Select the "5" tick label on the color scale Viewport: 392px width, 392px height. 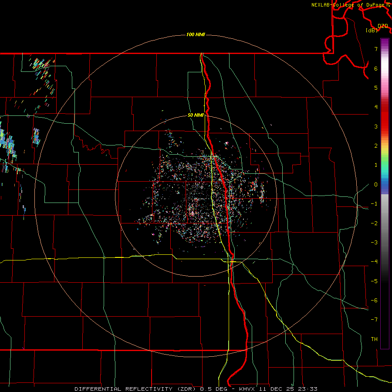point(376,88)
